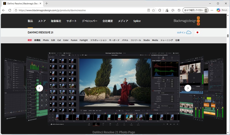Open the 製品 menu
This screenshot has height=135, width=230.
[30, 21]
